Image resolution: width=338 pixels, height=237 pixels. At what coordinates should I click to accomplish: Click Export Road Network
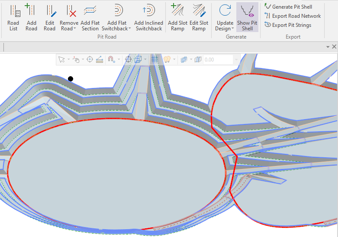[x=293, y=16]
